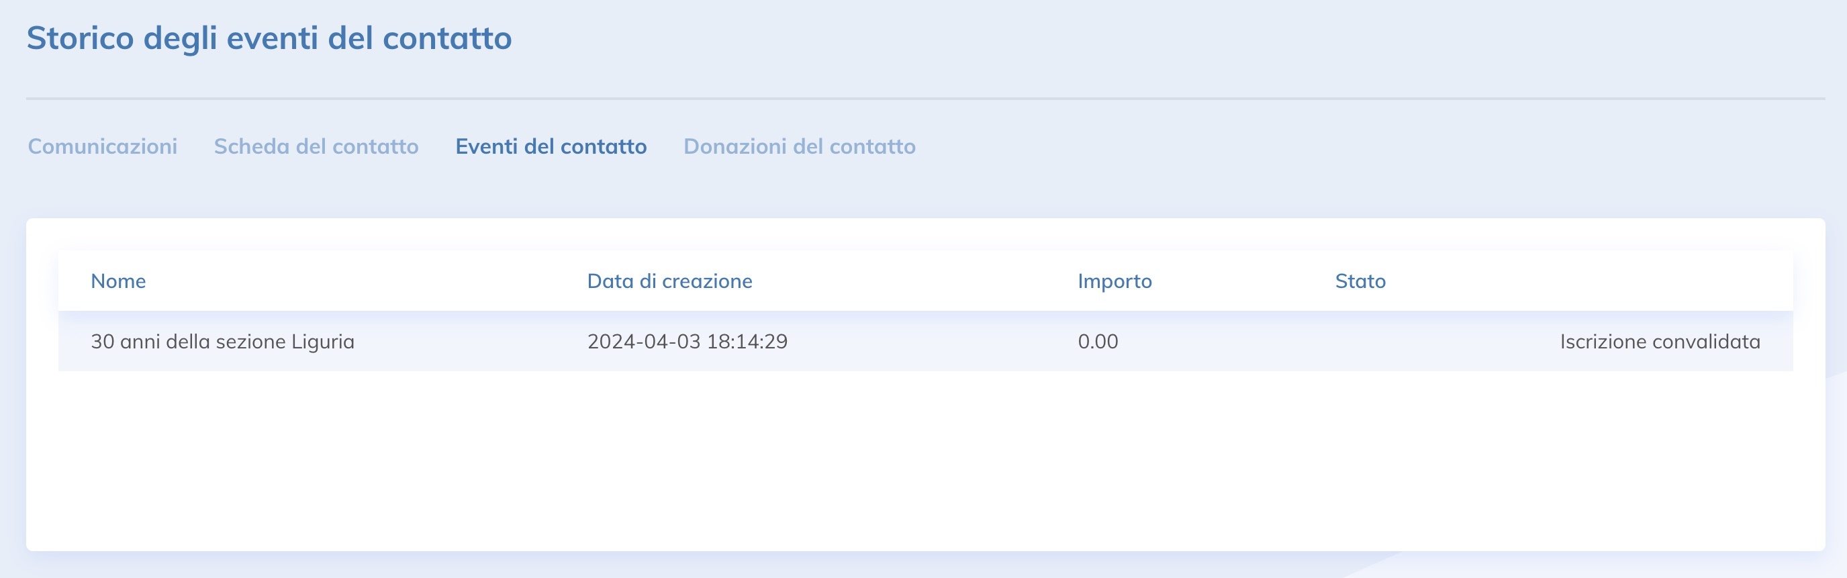Switch to the Comunicazioni tab
The width and height of the screenshot is (1847, 578).
pos(102,146)
